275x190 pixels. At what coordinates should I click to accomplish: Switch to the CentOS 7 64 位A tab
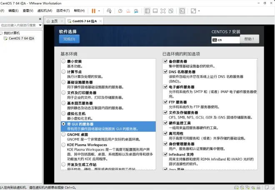[85, 21]
